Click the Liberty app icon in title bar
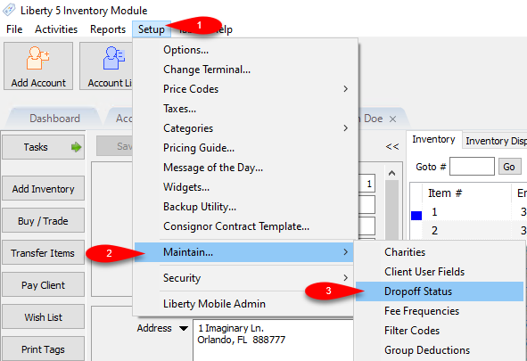Viewport: 527px width, 361px height. pyautogui.click(x=9, y=10)
